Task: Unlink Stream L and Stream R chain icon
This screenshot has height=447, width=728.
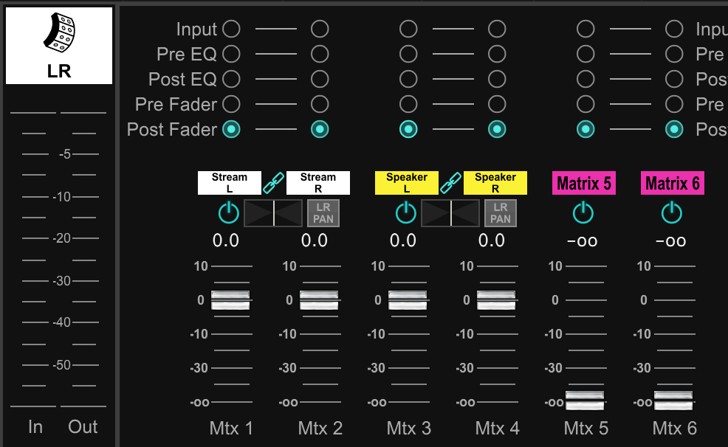Action: (x=273, y=183)
